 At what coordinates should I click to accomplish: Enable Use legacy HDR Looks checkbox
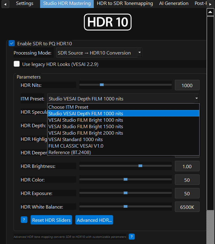point(17,64)
